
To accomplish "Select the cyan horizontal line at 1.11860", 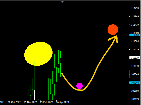I will [65, 35].
